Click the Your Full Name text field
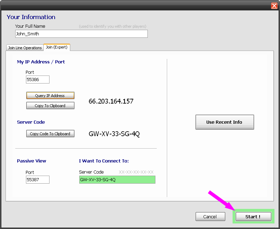 tap(81, 34)
